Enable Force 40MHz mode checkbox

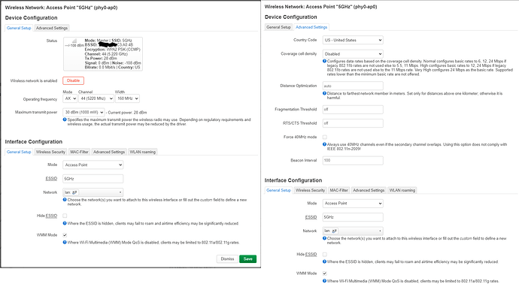pyautogui.click(x=325, y=137)
